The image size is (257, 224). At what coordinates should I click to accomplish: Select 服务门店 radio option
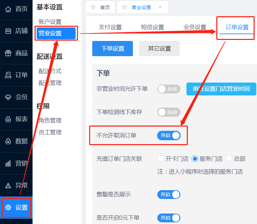click(x=195, y=159)
